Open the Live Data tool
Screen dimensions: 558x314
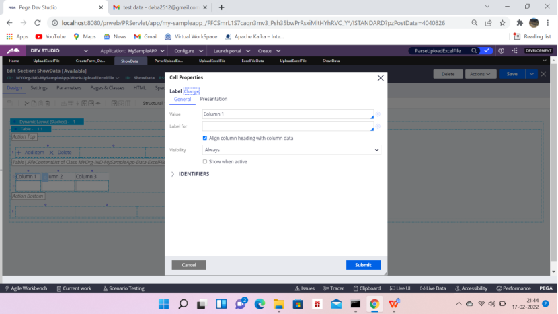coord(433,288)
